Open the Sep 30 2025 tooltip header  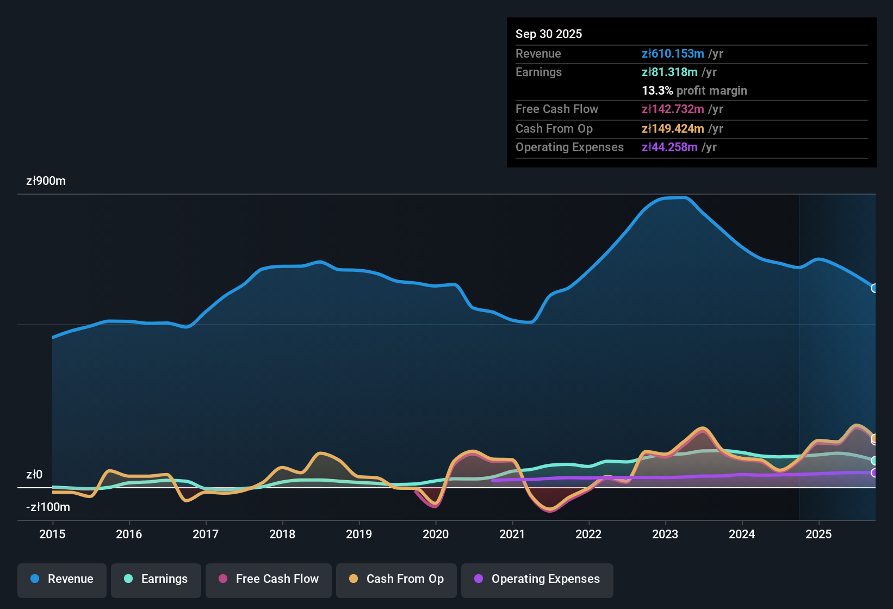tap(549, 34)
